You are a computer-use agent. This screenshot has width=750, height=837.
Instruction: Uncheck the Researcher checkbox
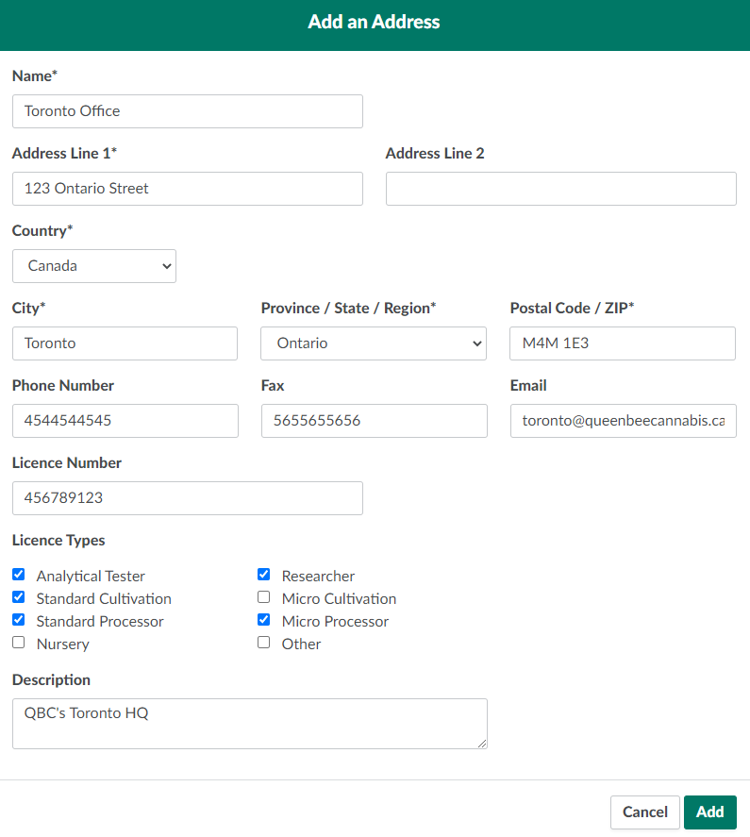click(263, 575)
